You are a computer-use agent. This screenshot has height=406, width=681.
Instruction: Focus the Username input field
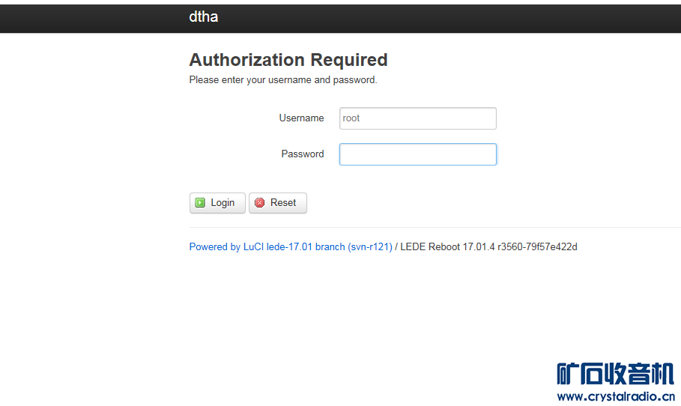(x=417, y=118)
